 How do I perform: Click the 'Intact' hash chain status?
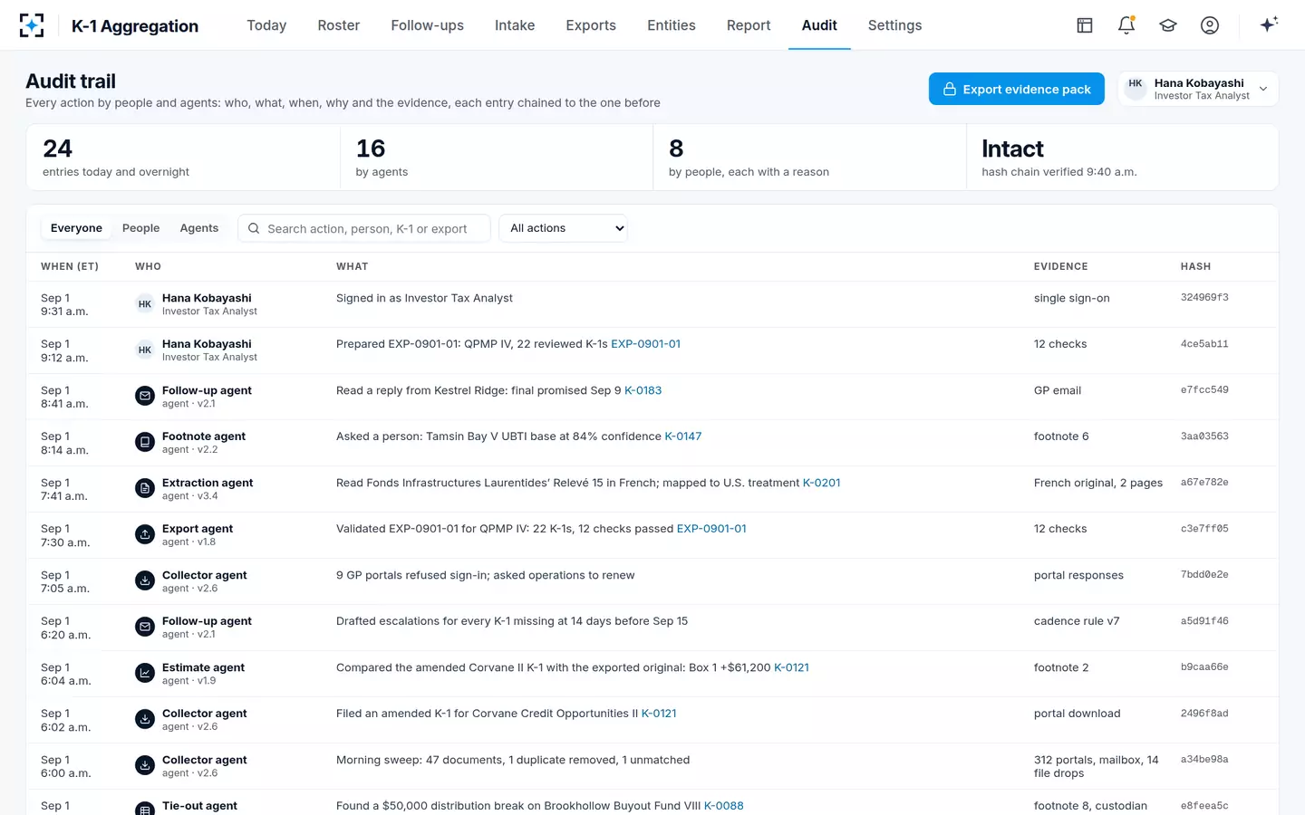pos(1013,149)
